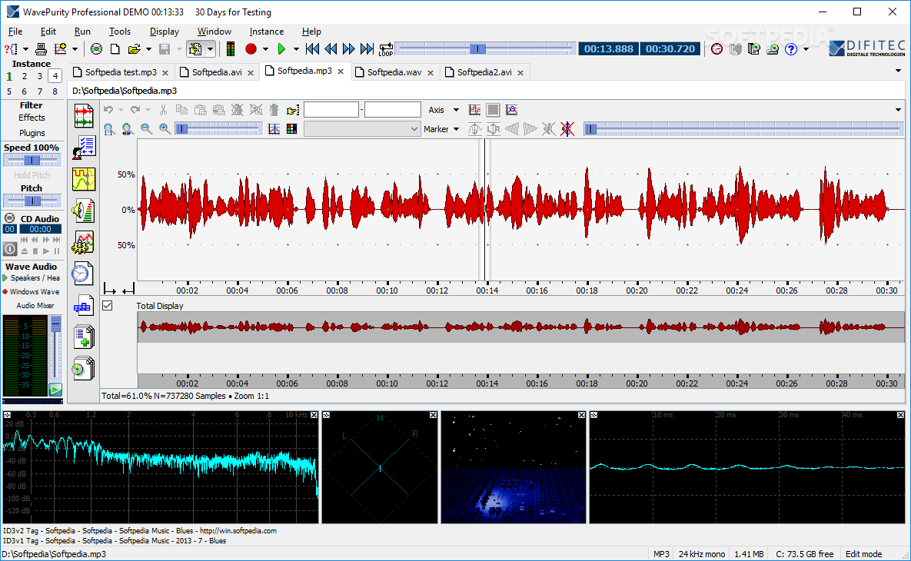Open help icon dropdown arrow
The width and height of the screenshot is (911, 561).
click(x=806, y=49)
